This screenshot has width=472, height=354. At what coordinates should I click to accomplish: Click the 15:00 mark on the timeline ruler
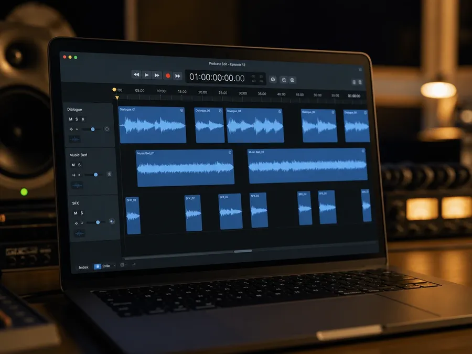(182, 91)
